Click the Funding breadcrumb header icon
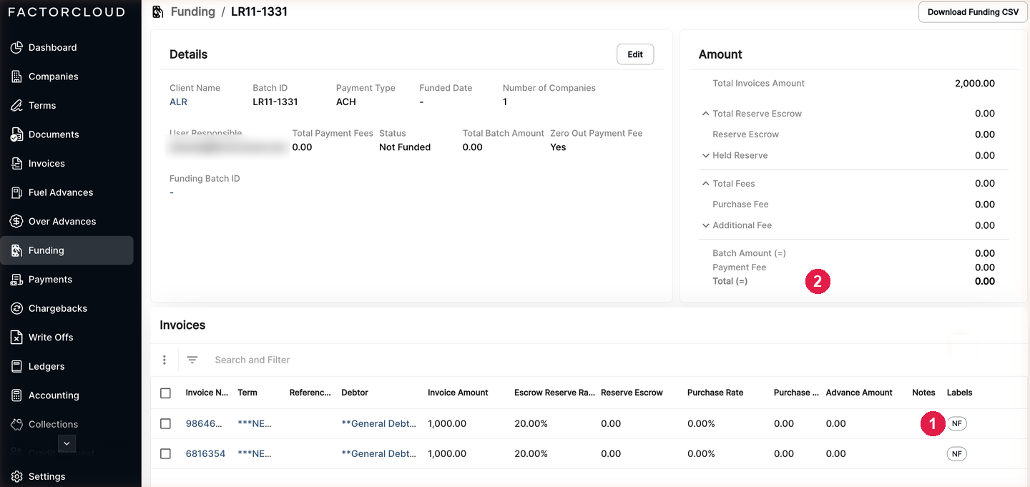The image size is (1030, 487). click(158, 12)
